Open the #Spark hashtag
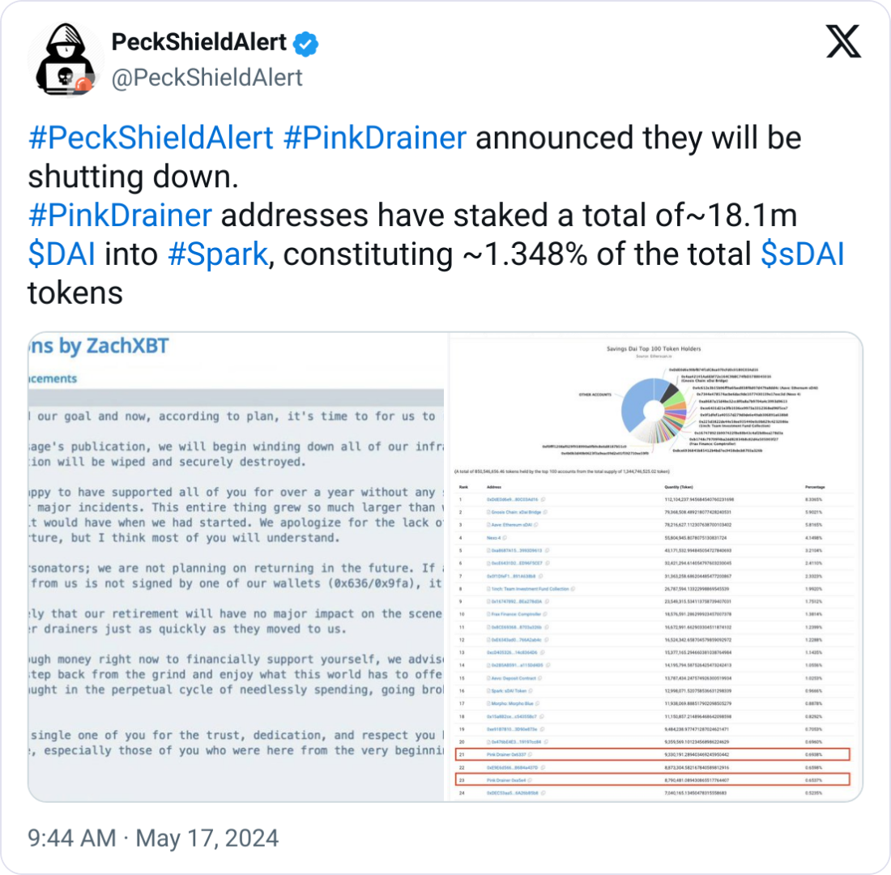This screenshot has width=891, height=875. click(218, 254)
